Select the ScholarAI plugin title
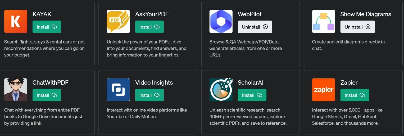 tap(251, 82)
